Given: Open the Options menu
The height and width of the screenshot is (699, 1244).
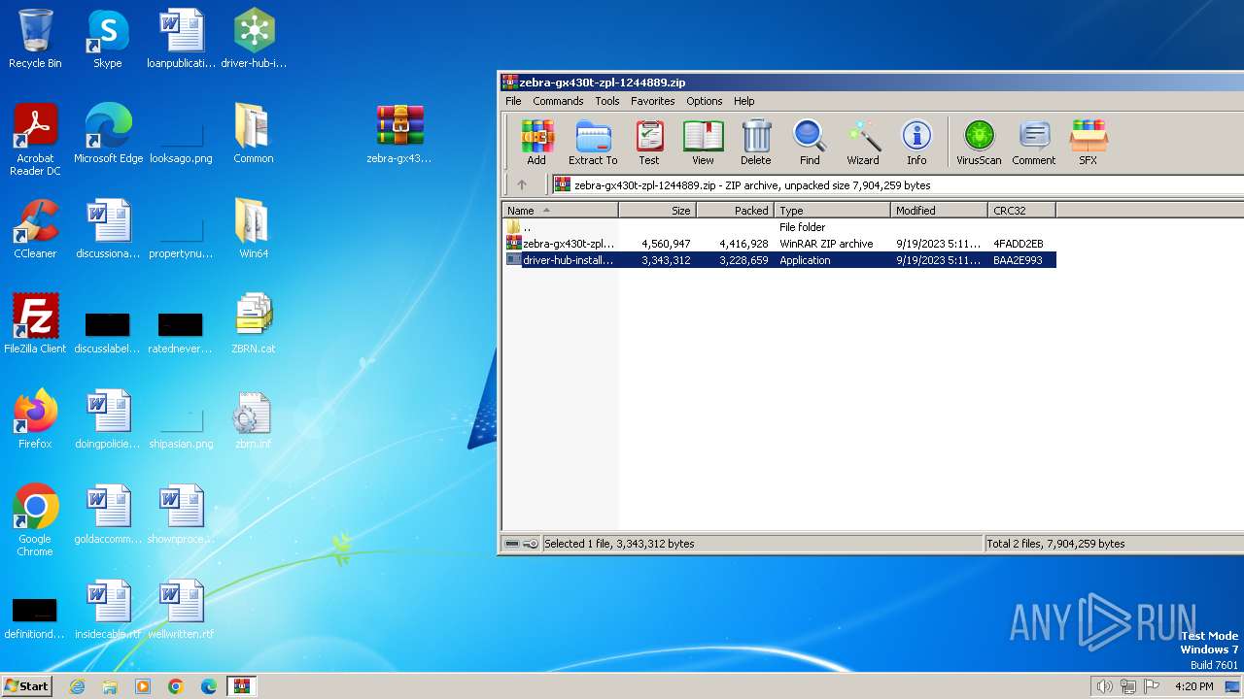Looking at the screenshot, I should 705,101.
